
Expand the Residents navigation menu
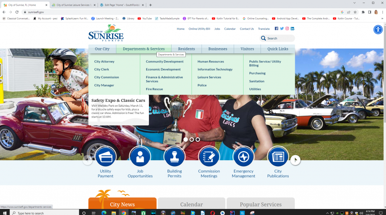coord(186,49)
